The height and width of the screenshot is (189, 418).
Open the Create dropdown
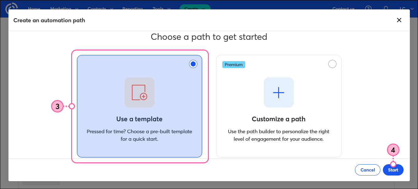(195, 9)
